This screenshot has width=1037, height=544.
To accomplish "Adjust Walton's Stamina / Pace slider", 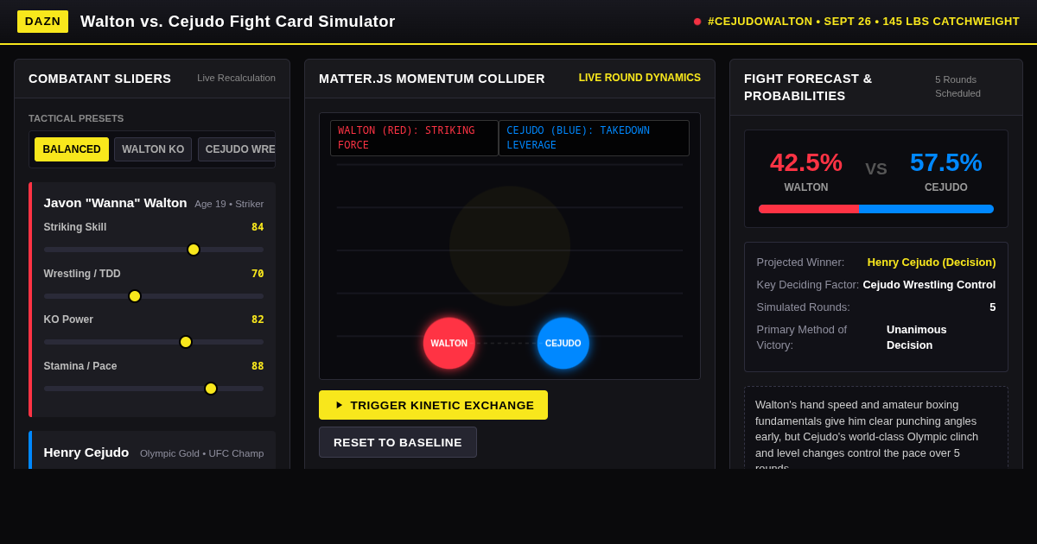I will [154, 389].
